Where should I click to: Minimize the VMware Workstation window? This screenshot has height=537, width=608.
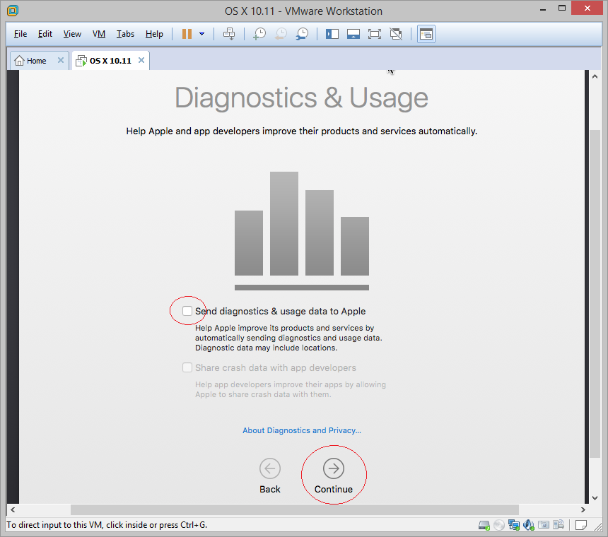click(543, 9)
